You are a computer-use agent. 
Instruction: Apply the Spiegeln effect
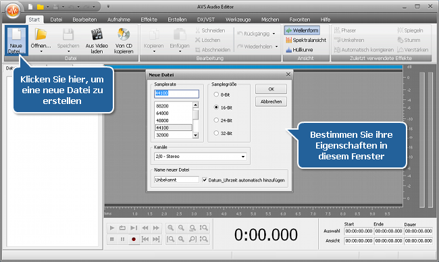[x=410, y=30]
